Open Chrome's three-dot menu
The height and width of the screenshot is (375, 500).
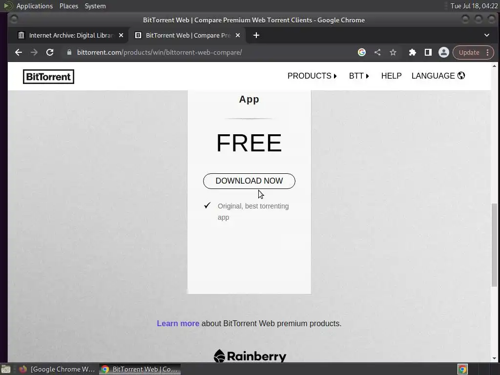point(488,52)
